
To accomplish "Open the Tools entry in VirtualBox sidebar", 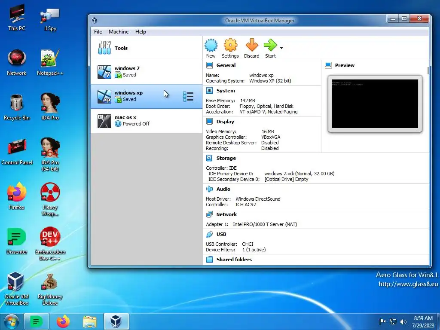I will tap(146, 48).
